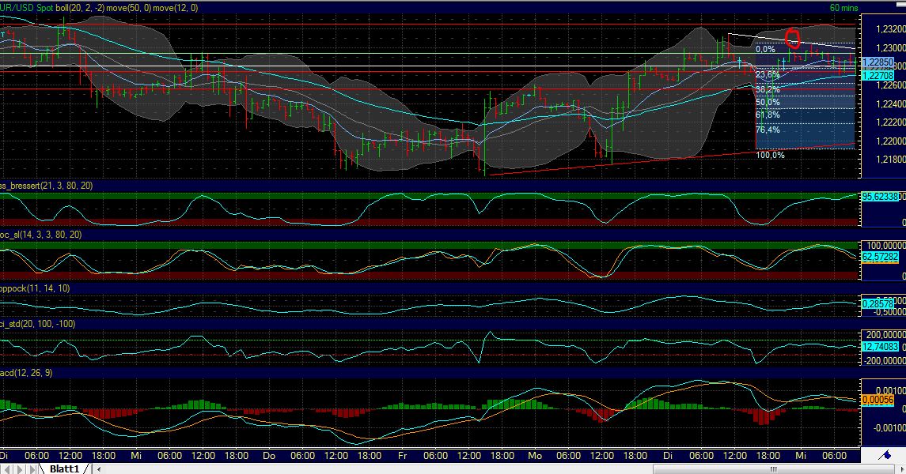This screenshot has width=906, height=474.
Task: Click the 23,6% Fibonacci level label
Action: pos(768,75)
